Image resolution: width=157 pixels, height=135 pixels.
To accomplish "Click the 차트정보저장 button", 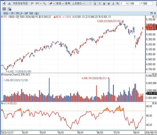I will coord(20,3).
